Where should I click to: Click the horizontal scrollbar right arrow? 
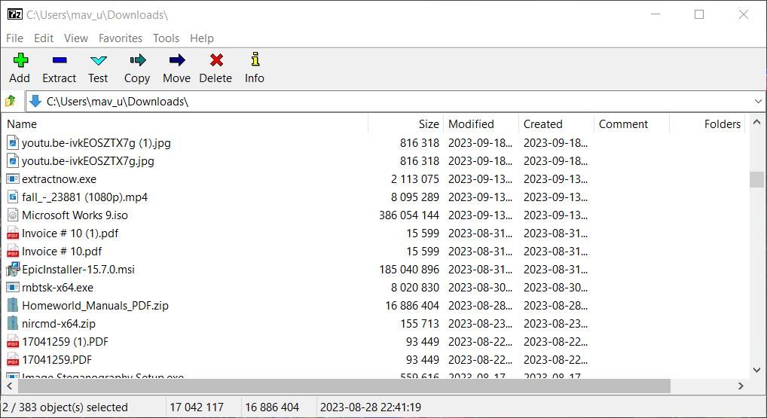pyautogui.click(x=741, y=386)
